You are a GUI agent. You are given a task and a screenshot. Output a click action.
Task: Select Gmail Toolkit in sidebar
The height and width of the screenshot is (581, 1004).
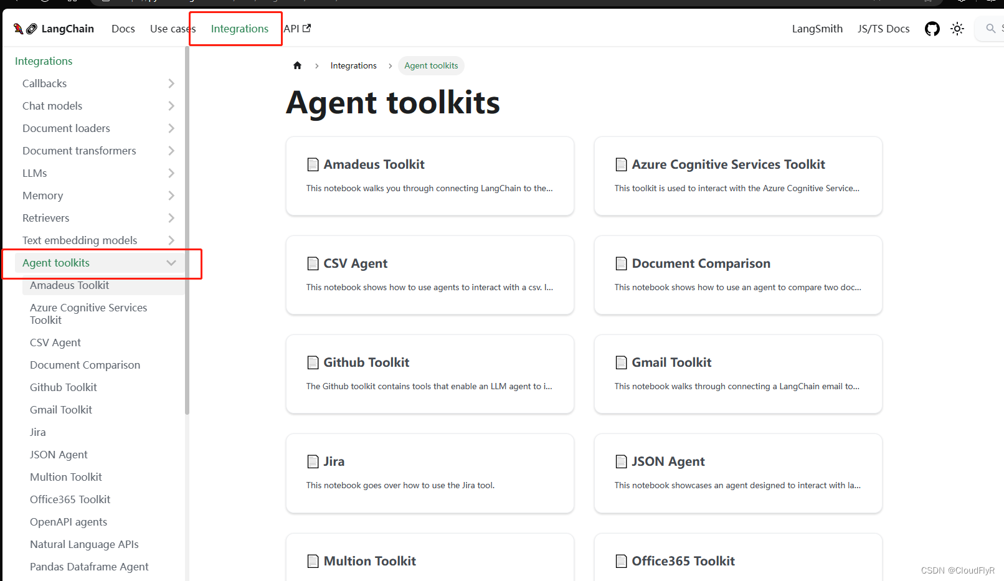coord(61,410)
